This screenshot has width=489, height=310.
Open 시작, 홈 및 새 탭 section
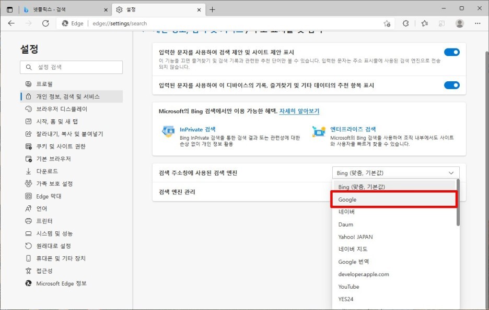point(72,121)
